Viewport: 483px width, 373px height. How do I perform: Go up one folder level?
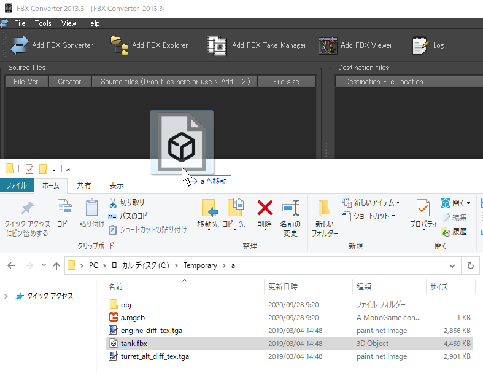[56, 265]
